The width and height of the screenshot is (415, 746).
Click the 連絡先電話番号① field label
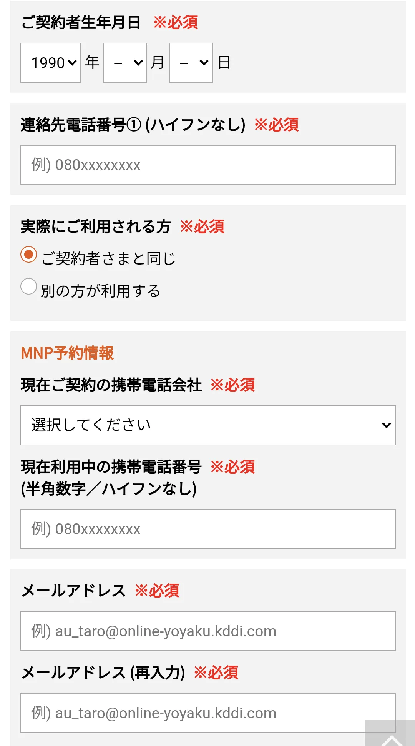(133, 125)
